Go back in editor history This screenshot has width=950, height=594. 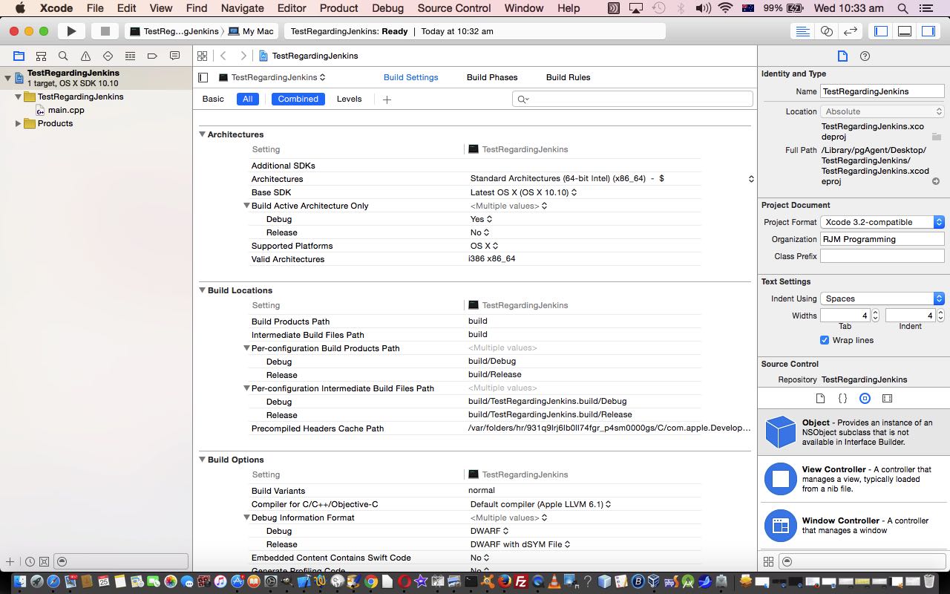point(223,56)
